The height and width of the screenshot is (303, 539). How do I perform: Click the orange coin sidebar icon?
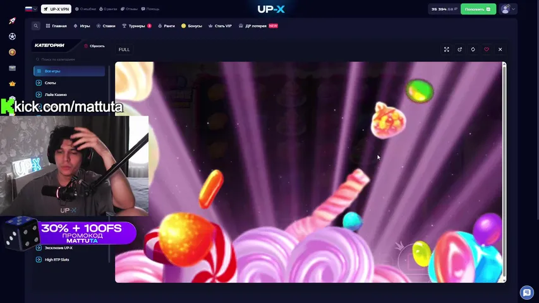[12, 52]
